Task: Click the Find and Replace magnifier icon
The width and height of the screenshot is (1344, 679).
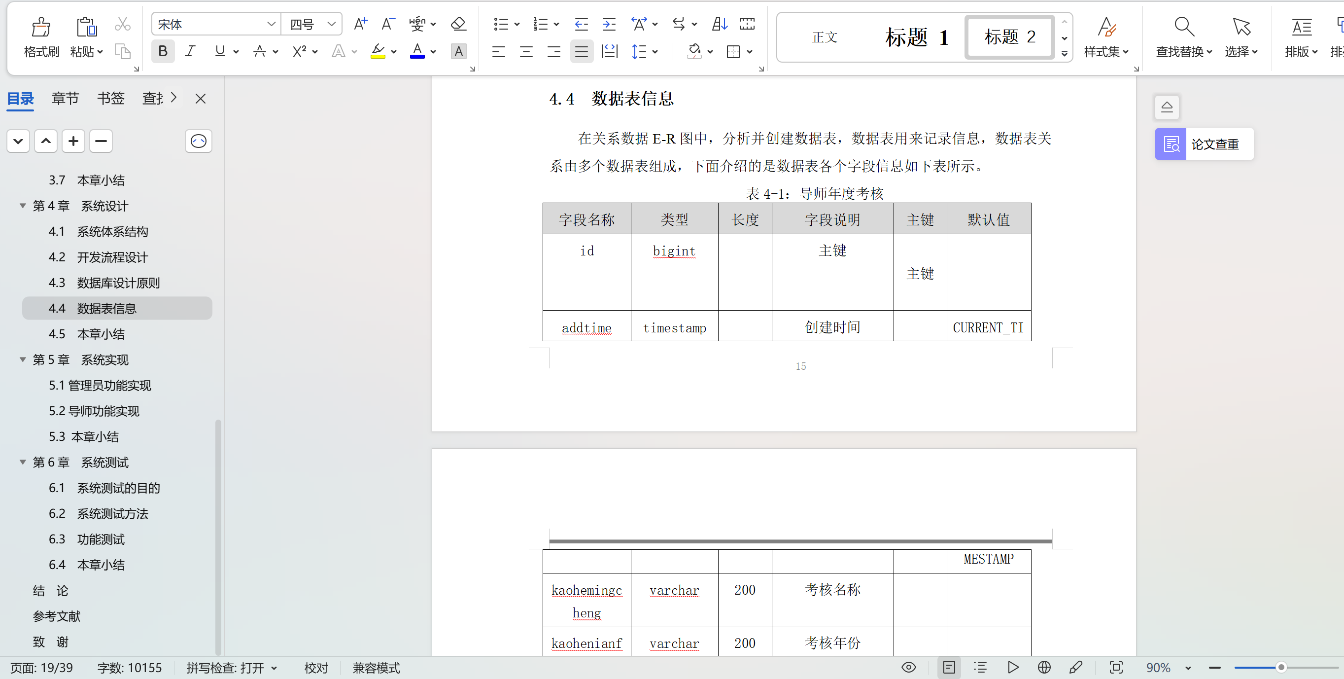Action: tap(1184, 26)
